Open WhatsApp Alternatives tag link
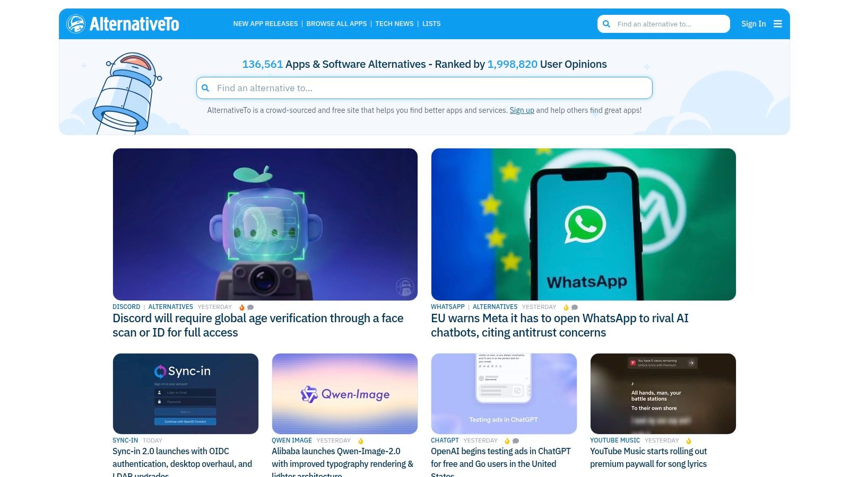 [x=495, y=307]
